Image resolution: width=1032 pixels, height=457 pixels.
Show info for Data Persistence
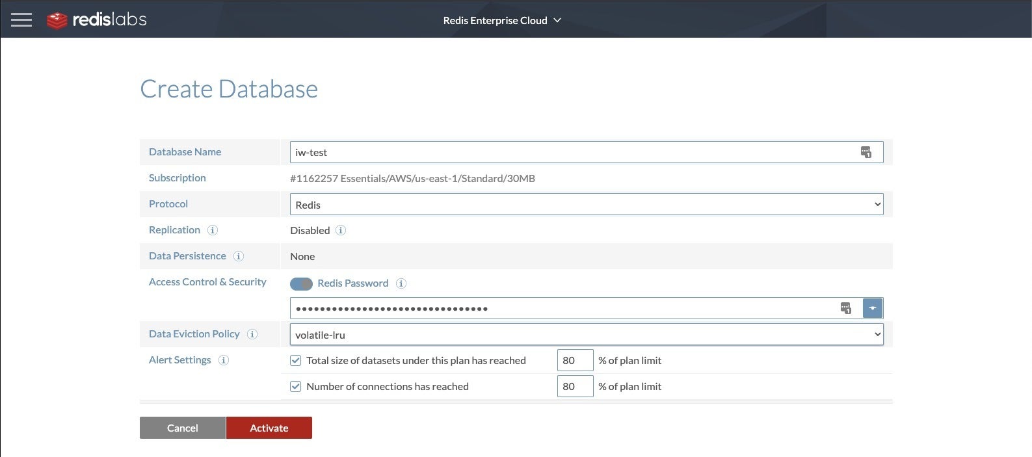239,256
